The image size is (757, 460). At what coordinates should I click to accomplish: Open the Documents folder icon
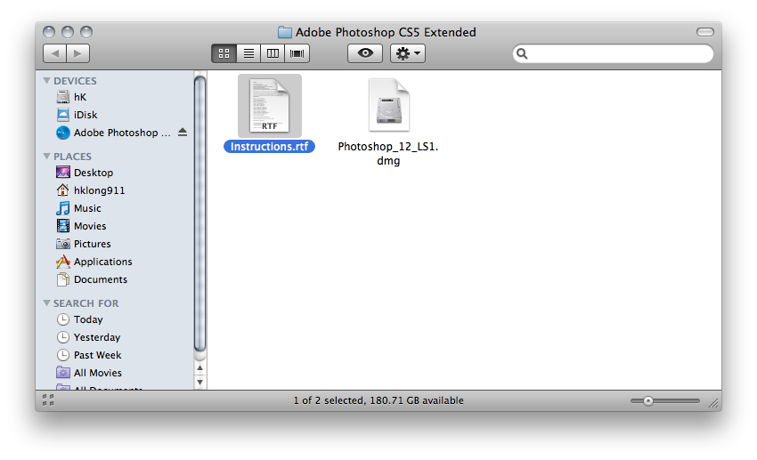[x=62, y=279]
